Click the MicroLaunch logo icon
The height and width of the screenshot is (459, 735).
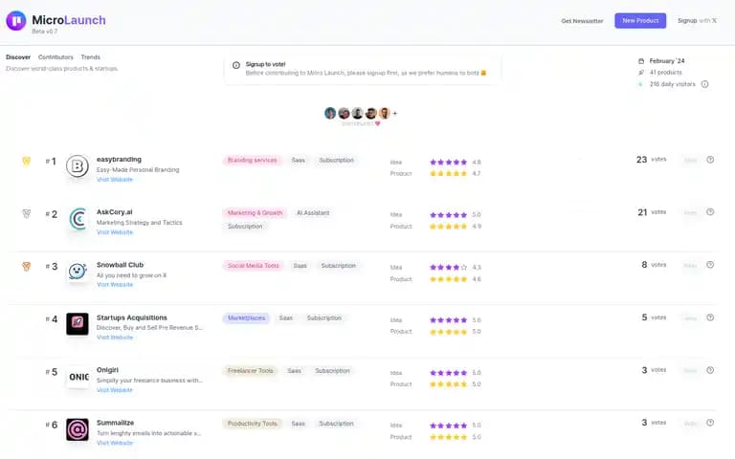click(16, 21)
